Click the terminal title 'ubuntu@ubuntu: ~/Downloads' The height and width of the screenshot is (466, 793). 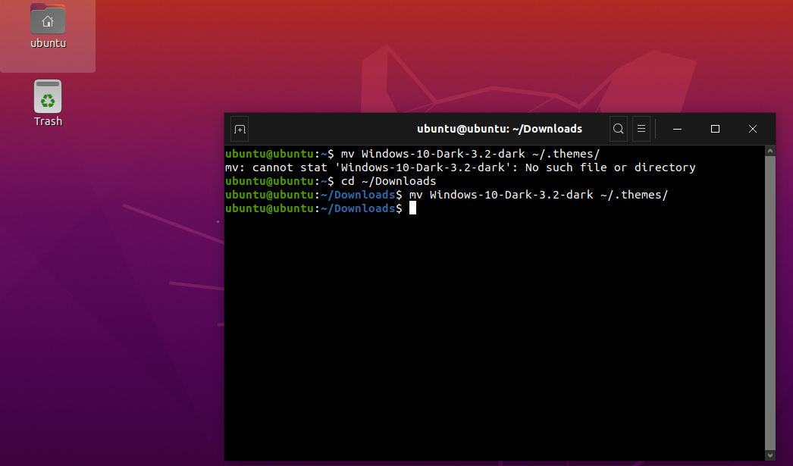click(499, 129)
